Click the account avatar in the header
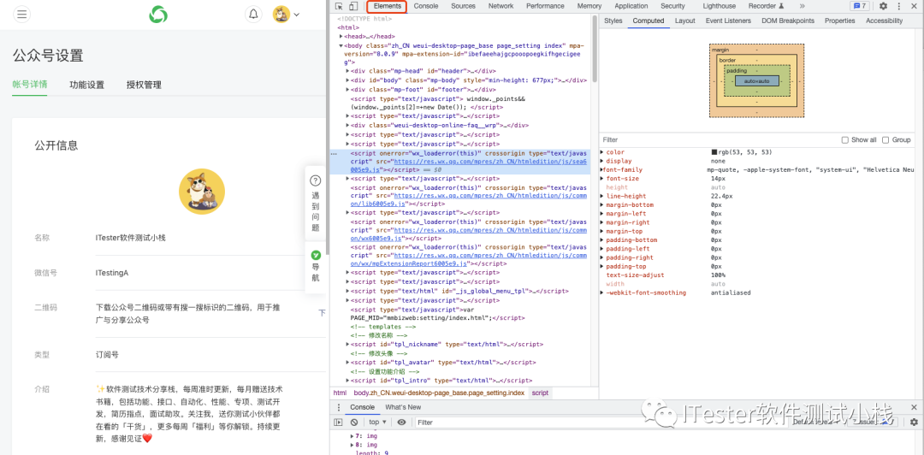This screenshot has height=455, width=924. click(x=281, y=15)
